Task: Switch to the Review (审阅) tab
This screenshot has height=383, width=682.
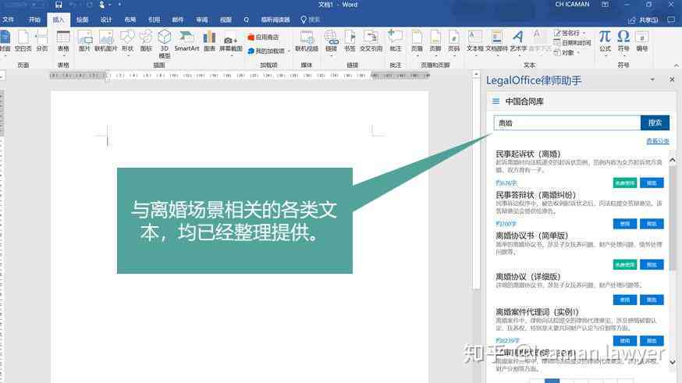Action: (x=202, y=20)
